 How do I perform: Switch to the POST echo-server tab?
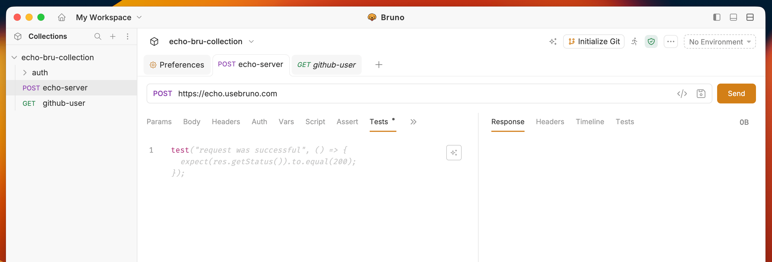tap(251, 65)
